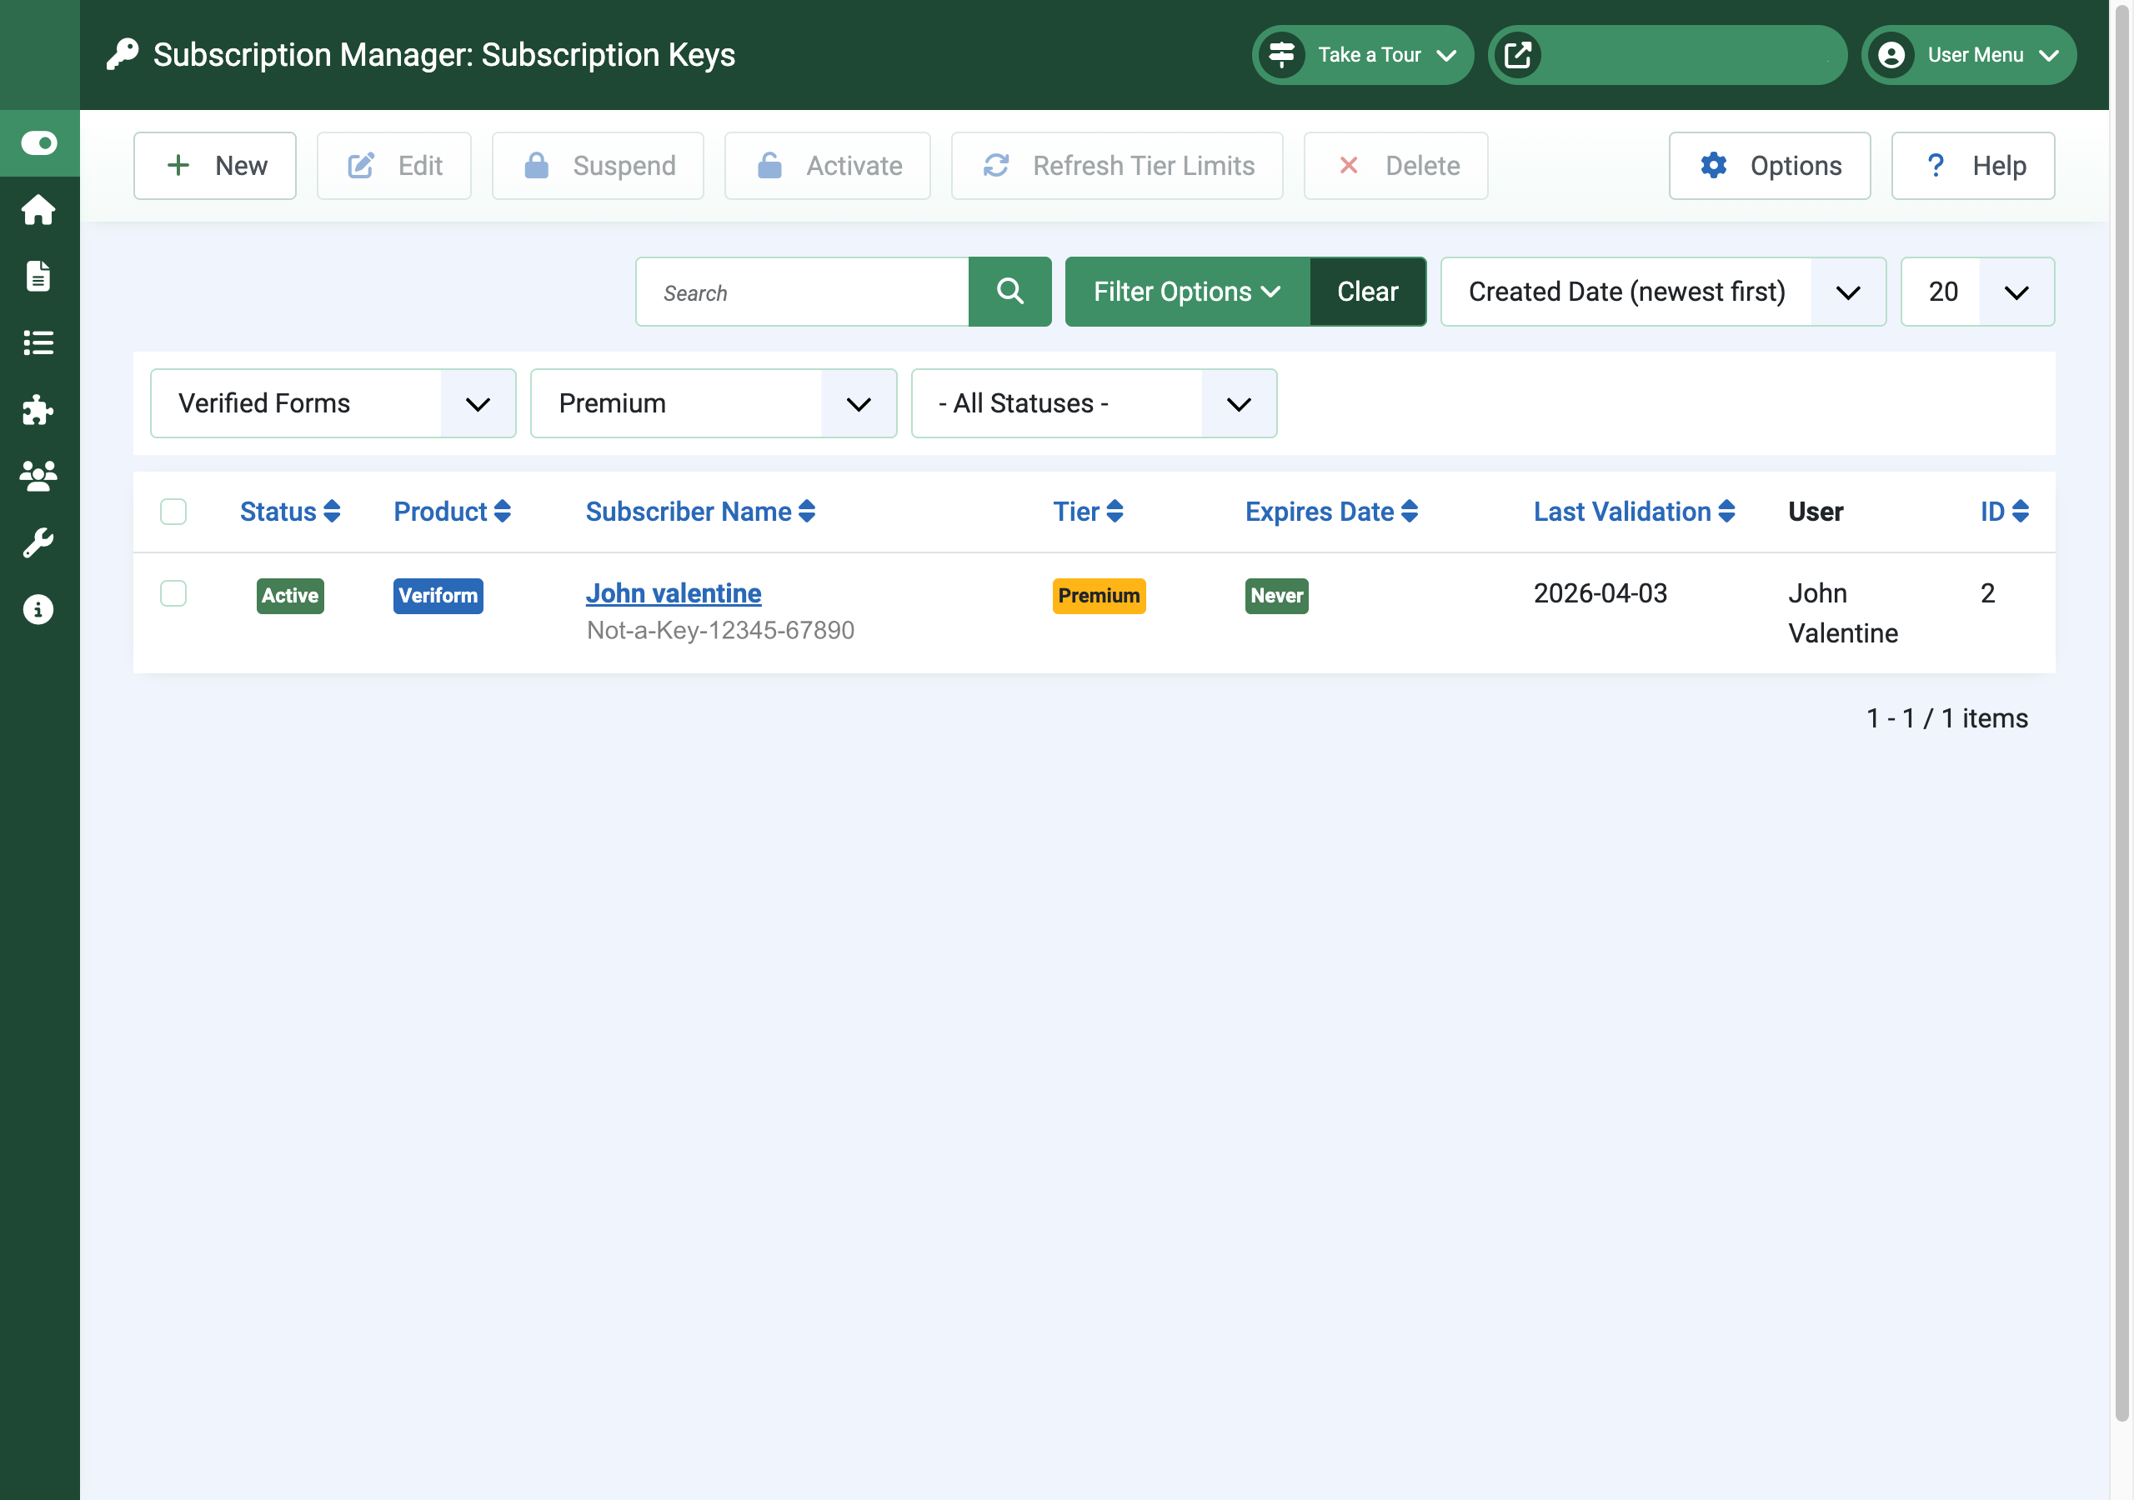This screenshot has width=2134, height=1500.
Task: Select all rows with the header checkbox
Action: (x=173, y=512)
